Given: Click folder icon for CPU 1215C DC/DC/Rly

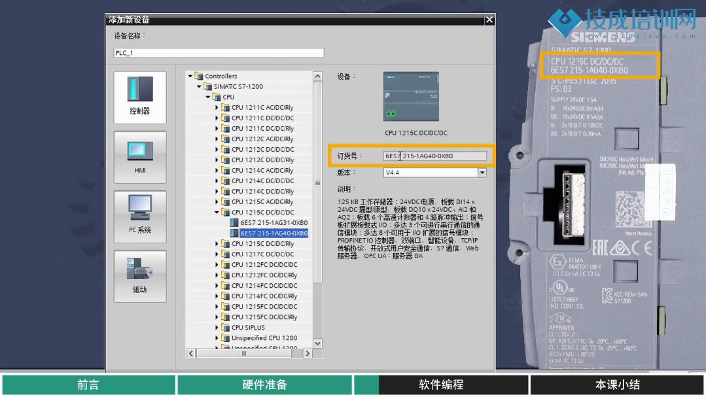Looking at the screenshot, I should (x=225, y=243).
